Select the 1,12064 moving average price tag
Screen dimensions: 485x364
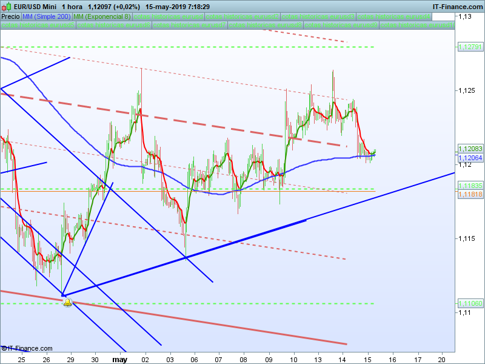(x=470, y=158)
